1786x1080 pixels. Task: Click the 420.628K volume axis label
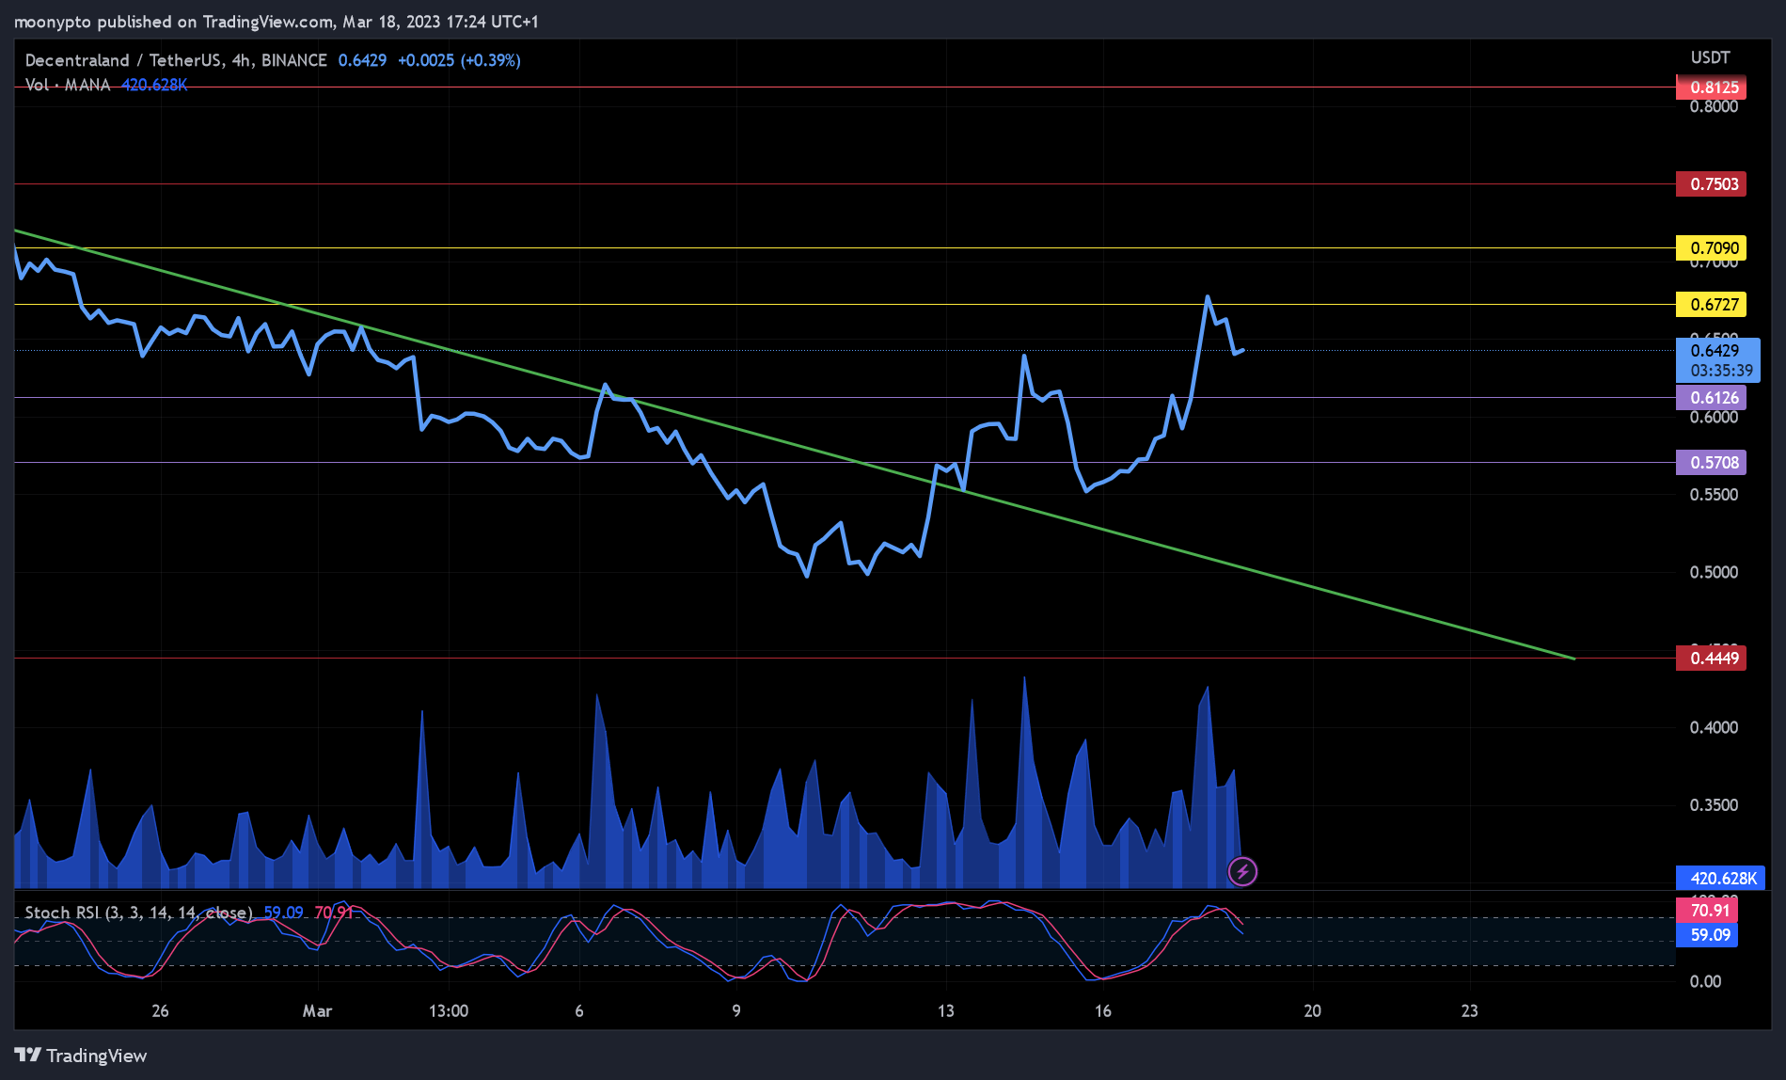[x=1720, y=878]
